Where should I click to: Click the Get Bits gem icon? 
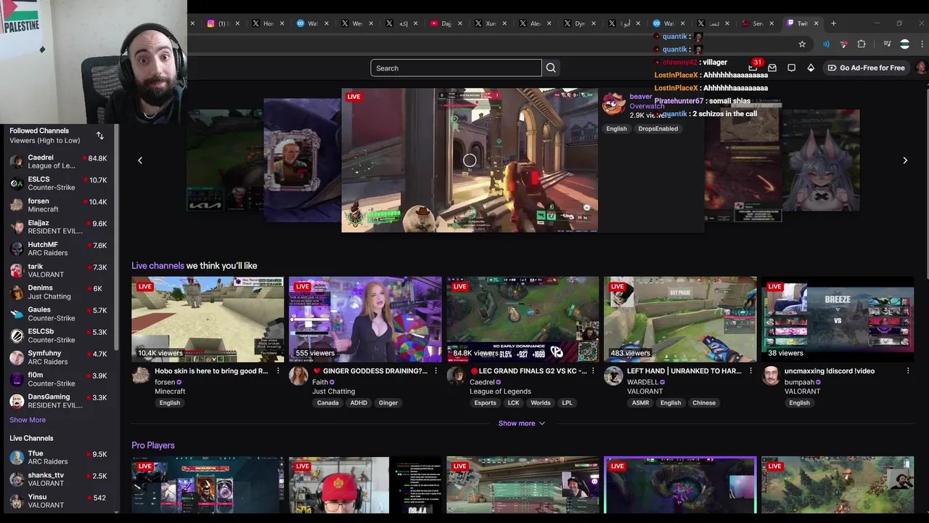click(x=811, y=68)
